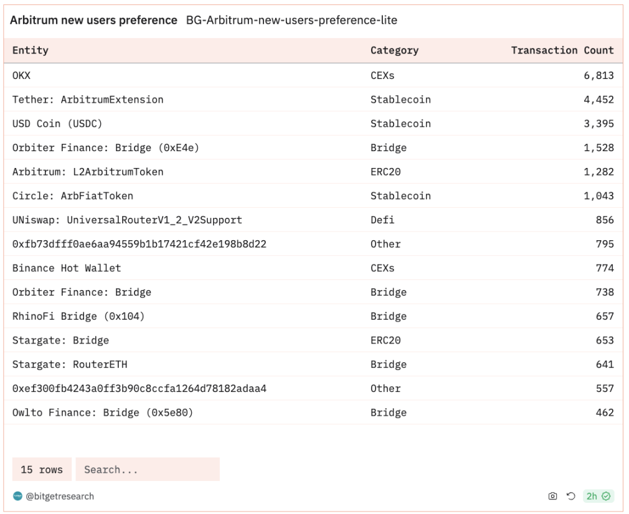Click the ERC20 category in Stargate: Bridge row
The height and width of the screenshot is (514, 629).
coord(385,340)
